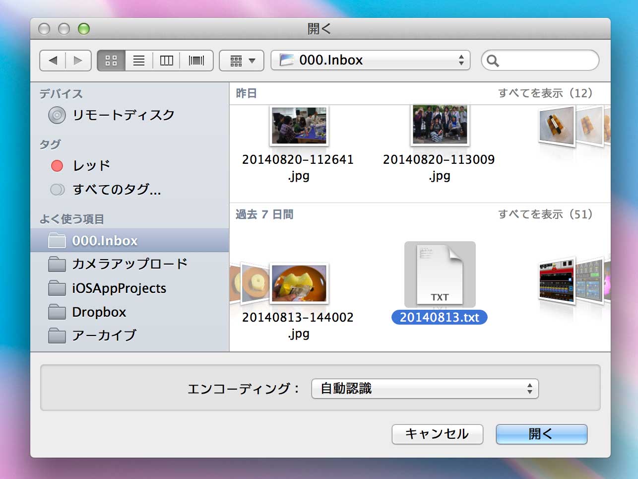Viewport: 638px width, 479px height.
Task: Click the all-tags gray circle icon
Action: pos(57,189)
